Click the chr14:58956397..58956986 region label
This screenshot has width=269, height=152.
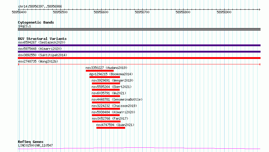coord(40,7)
